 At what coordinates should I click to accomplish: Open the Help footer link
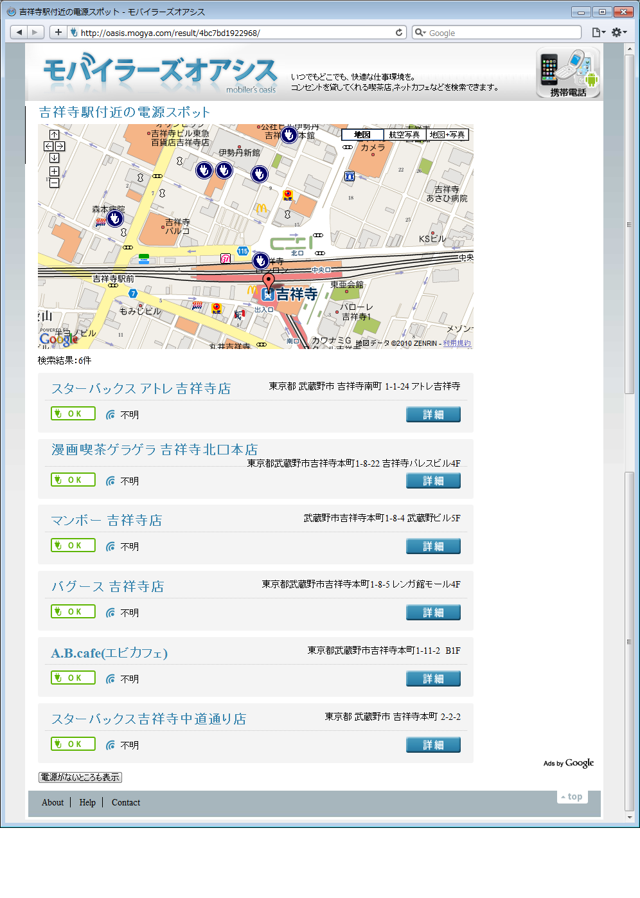coord(87,802)
